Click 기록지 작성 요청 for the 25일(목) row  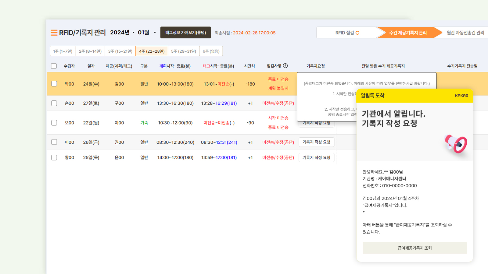pos(316,157)
